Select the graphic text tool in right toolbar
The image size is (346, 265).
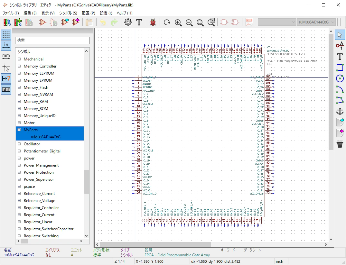(340, 57)
